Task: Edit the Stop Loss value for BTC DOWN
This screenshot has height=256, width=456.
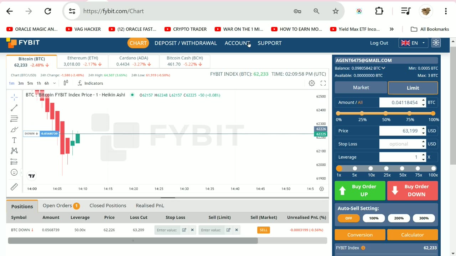Action: click(184, 230)
